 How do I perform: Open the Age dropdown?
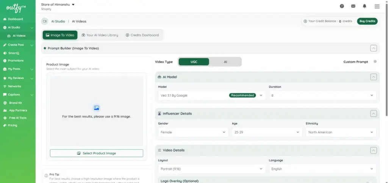click(x=267, y=132)
